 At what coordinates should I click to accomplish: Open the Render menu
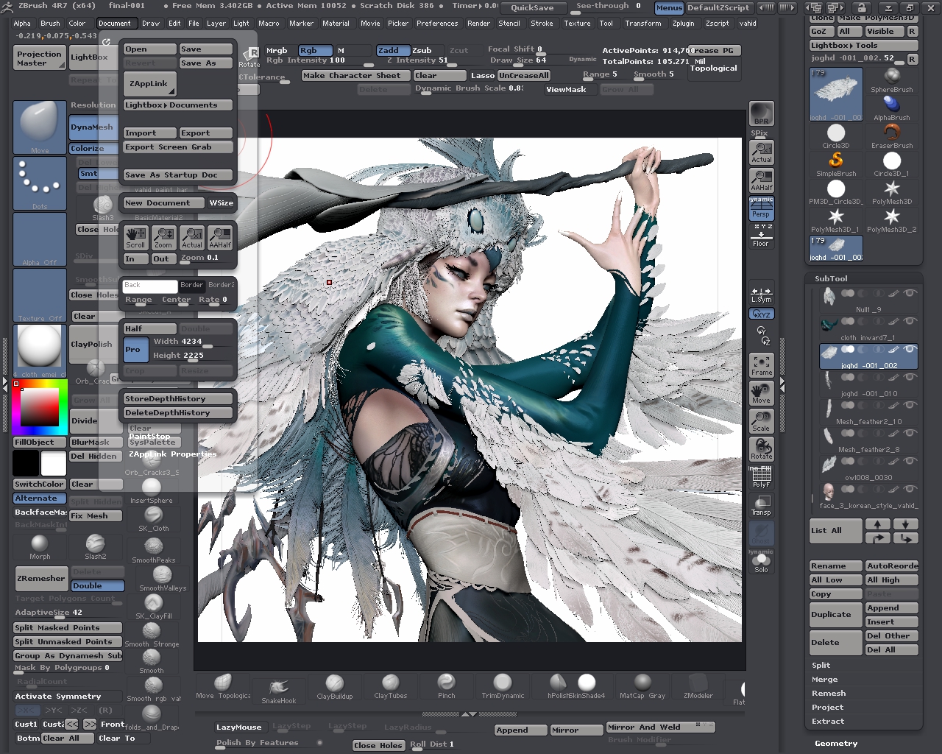(x=478, y=23)
